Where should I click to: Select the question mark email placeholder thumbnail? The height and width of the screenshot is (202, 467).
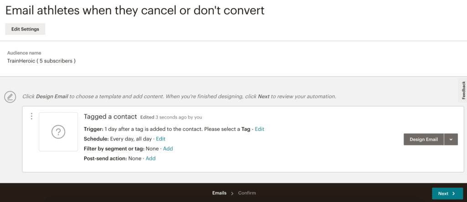tap(58, 131)
